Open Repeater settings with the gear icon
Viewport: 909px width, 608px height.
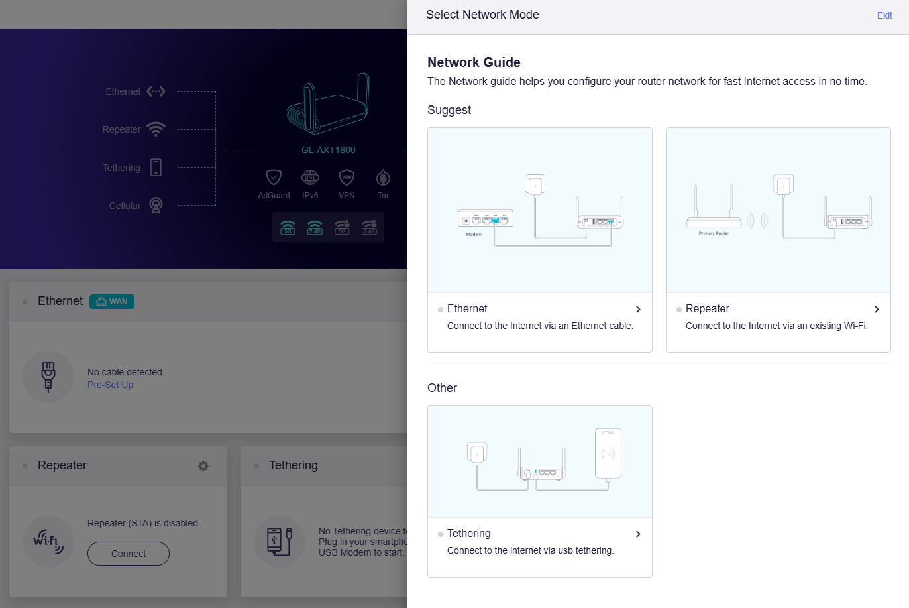pyautogui.click(x=203, y=466)
